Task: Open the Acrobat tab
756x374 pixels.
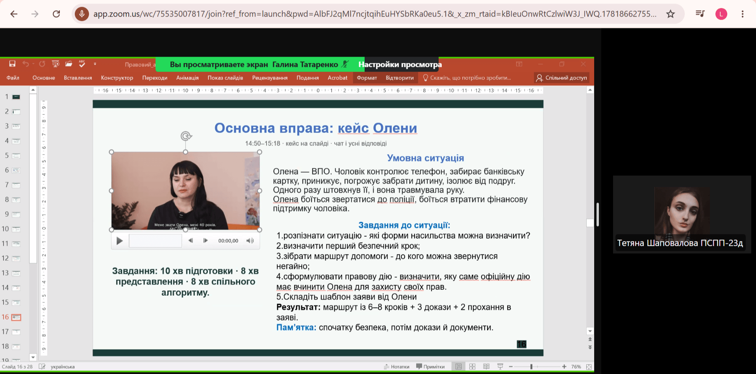Action: tap(337, 78)
